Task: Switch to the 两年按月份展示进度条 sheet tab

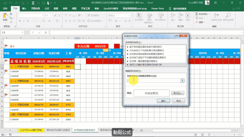Action: [58, 130]
